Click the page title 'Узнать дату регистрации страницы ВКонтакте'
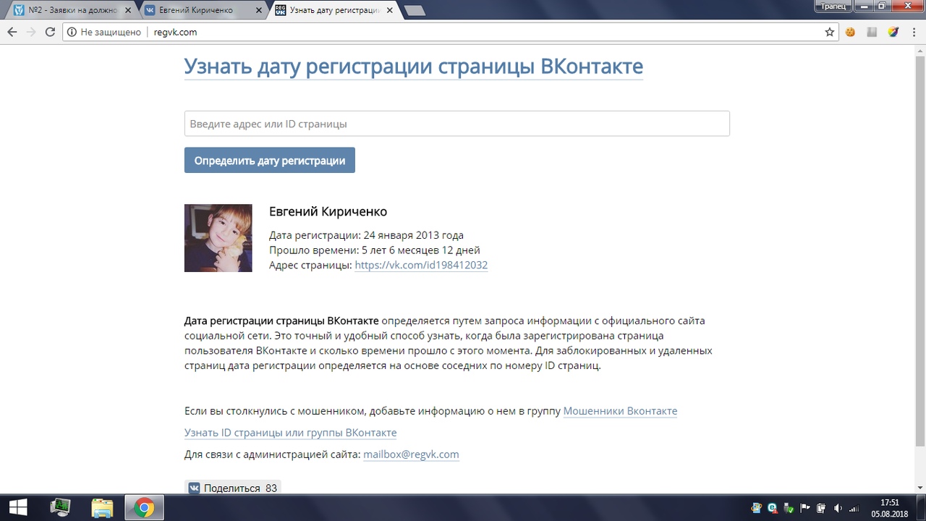926x521 pixels. (x=414, y=67)
